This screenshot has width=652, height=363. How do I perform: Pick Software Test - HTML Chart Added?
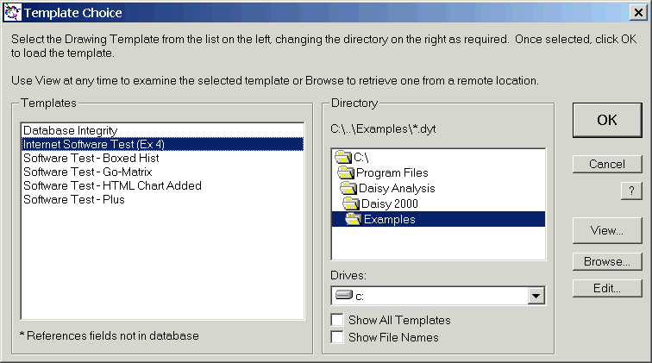pyautogui.click(x=112, y=185)
